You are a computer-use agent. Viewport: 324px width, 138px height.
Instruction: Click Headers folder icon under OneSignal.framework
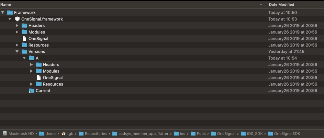tap(24, 26)
